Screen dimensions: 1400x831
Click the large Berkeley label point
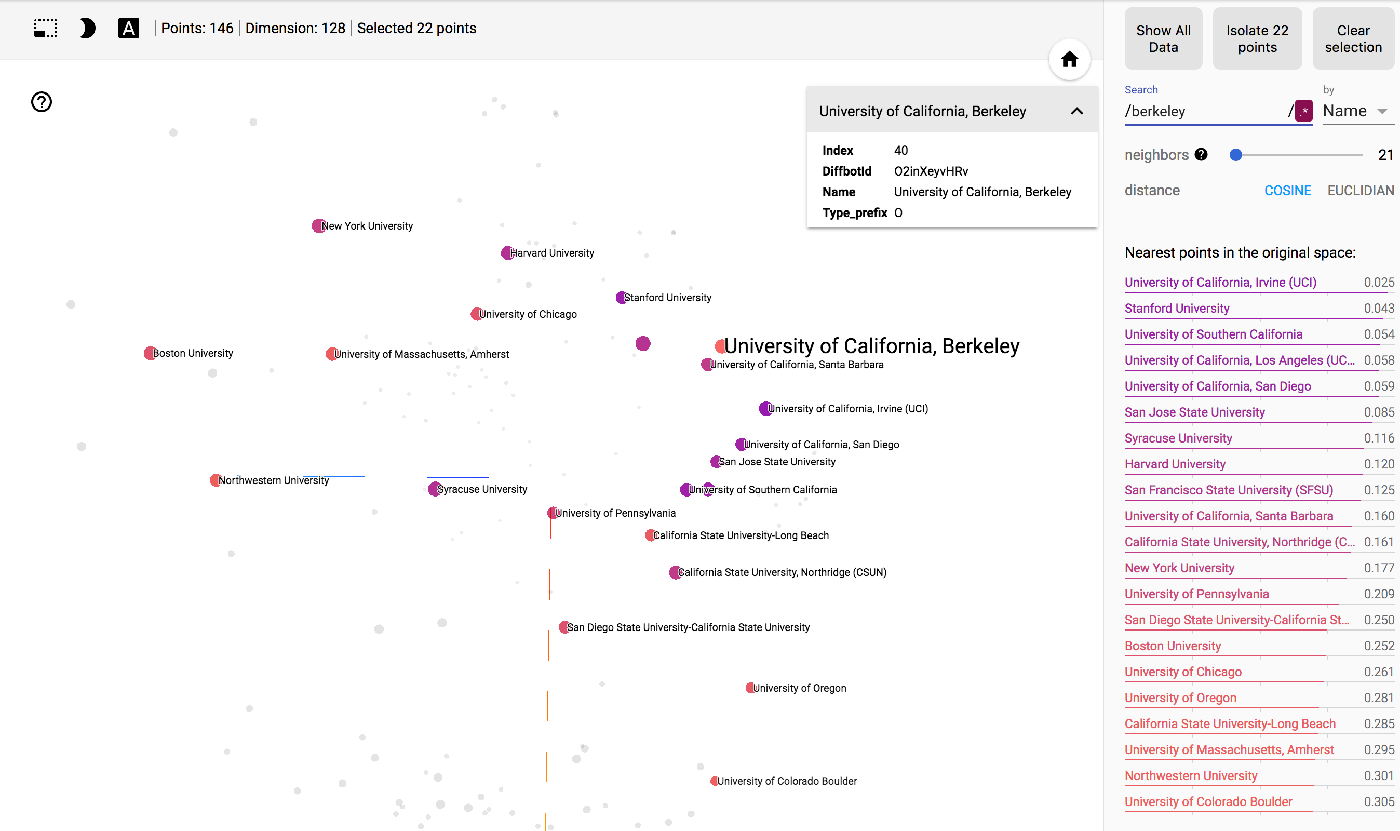tap(722, 346)
